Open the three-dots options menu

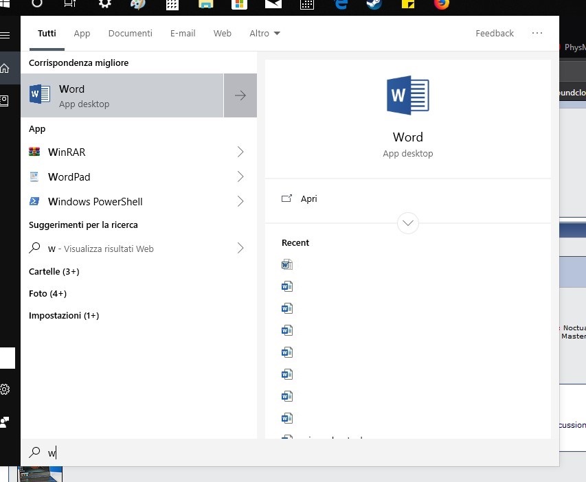click(537, 33)
